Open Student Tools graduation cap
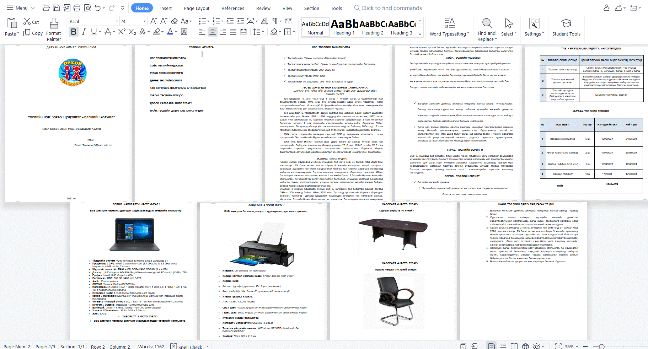Viewport: 648px width, 349px height. coord(566,23)
